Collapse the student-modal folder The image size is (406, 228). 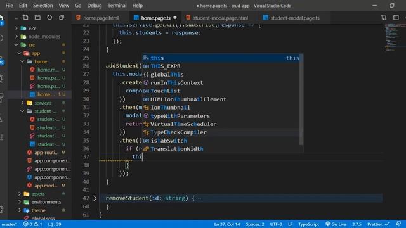[22, 111]
